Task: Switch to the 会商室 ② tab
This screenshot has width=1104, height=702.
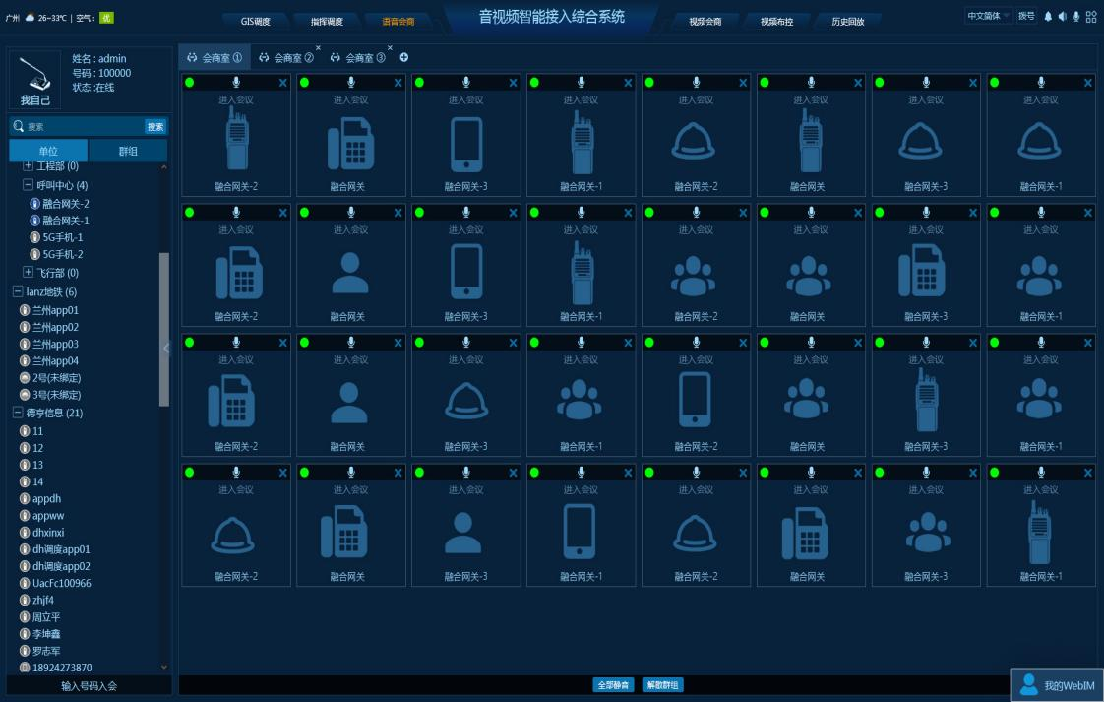Action: tap(285, 58)
